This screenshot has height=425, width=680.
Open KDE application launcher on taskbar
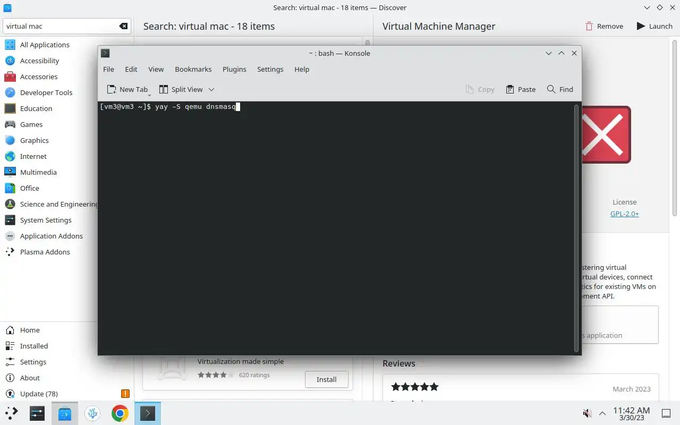point(12,413)
